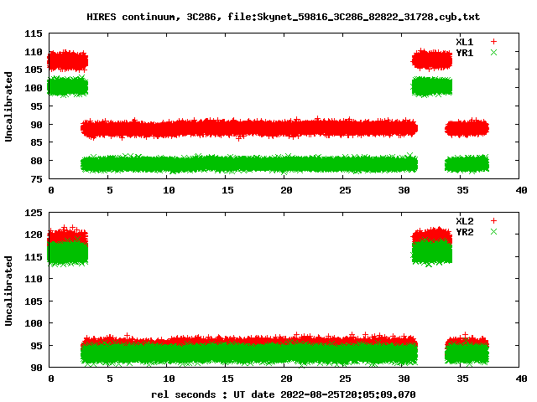Click the 110 y-tick of the XL2/YR2 plot
This screenshot has width=537, height=402.
tap(34, 279)
